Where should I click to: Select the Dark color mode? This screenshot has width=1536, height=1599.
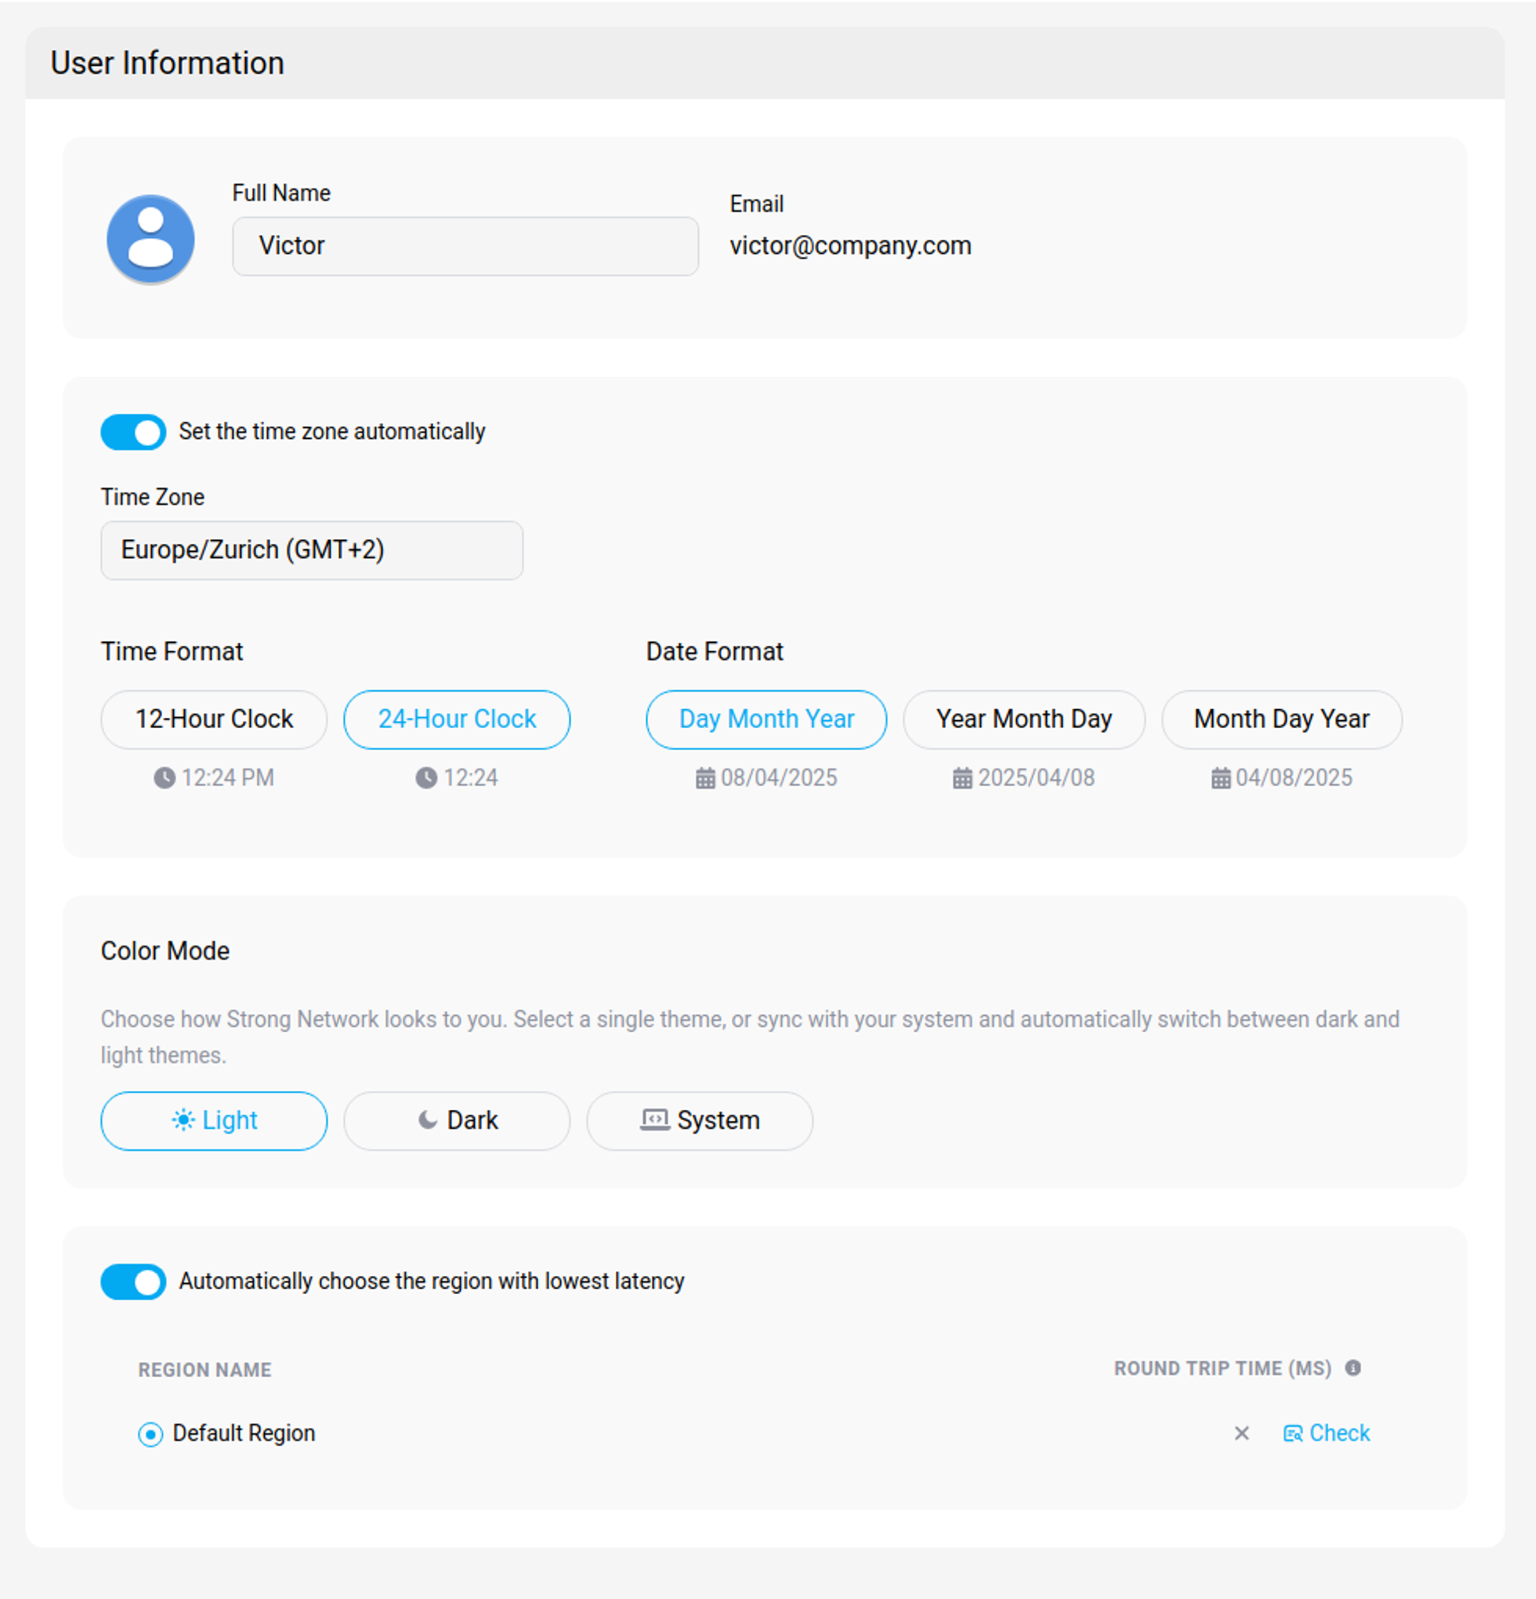[456, 1120]
